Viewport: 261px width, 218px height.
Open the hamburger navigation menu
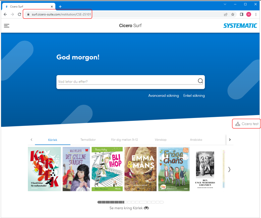tap(7, 26)
